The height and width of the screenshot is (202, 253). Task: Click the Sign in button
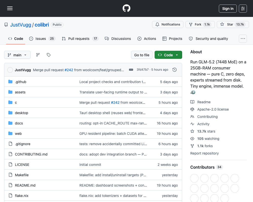(228, 9)
